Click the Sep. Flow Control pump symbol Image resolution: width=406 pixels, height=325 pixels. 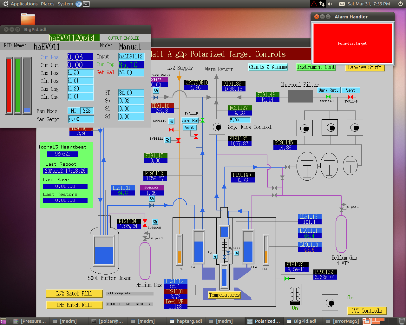click(217, 127)
